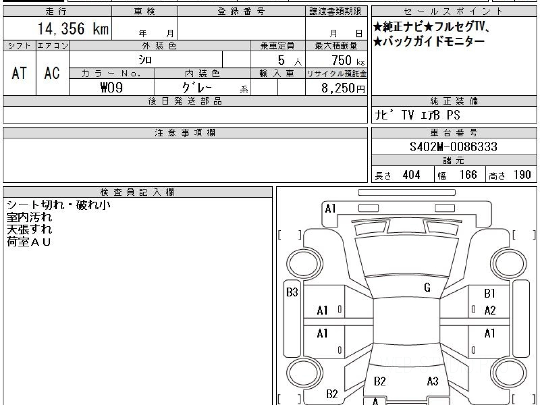Click the 14,356 km mileage value

[73, 29]
